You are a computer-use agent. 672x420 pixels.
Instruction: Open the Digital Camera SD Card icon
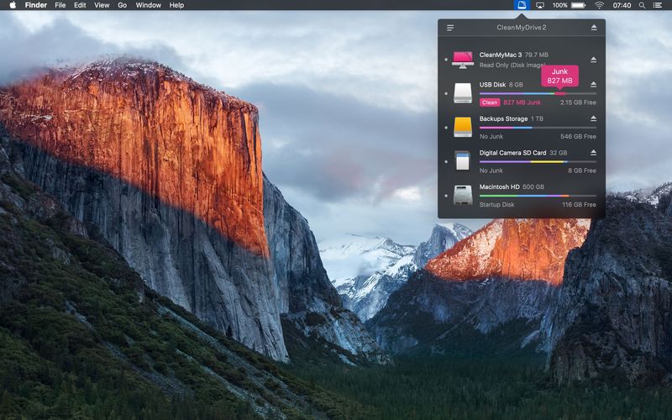[x=463, y=161]
